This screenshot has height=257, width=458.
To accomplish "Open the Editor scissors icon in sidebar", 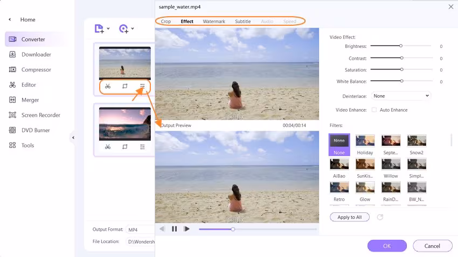I will pyautogui.click(x=12, y=84).
